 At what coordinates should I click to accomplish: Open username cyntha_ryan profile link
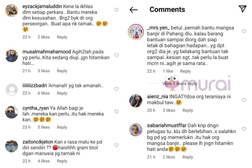coord(36,108)
